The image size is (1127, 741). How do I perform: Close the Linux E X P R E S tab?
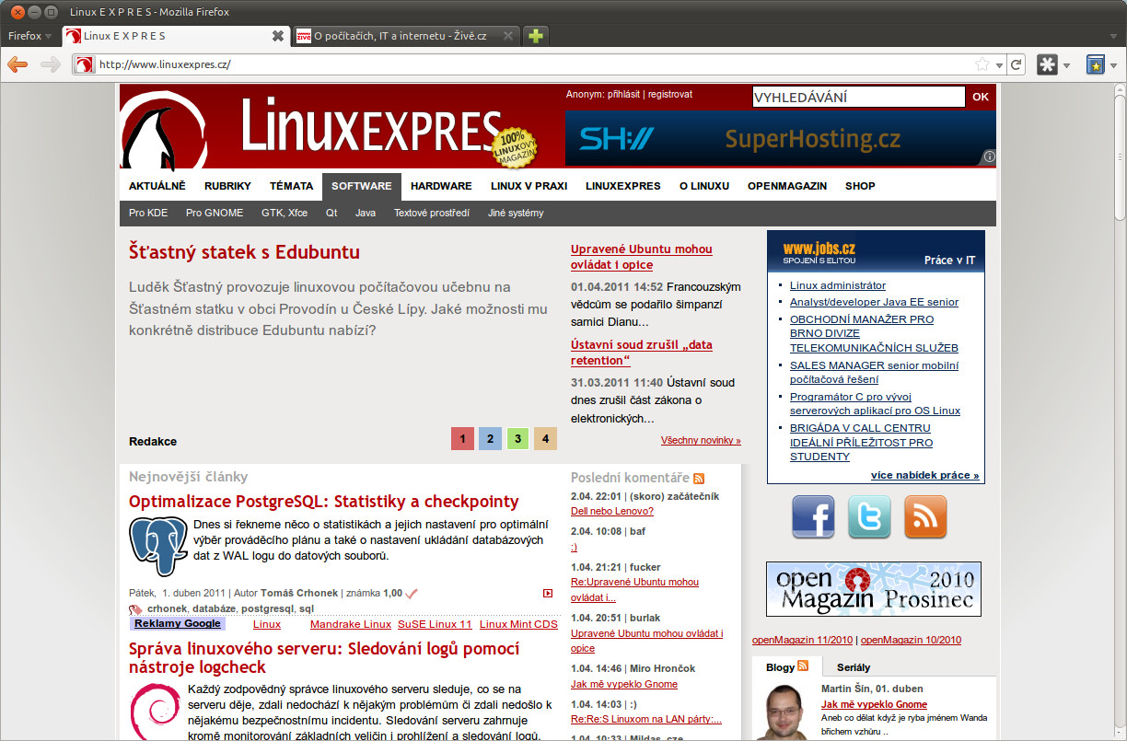tap(278, 36)
